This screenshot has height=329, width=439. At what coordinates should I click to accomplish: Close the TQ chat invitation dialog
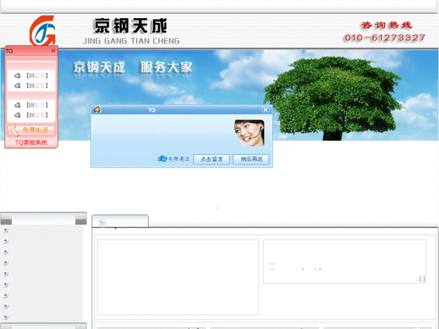[x=265, y=110]
